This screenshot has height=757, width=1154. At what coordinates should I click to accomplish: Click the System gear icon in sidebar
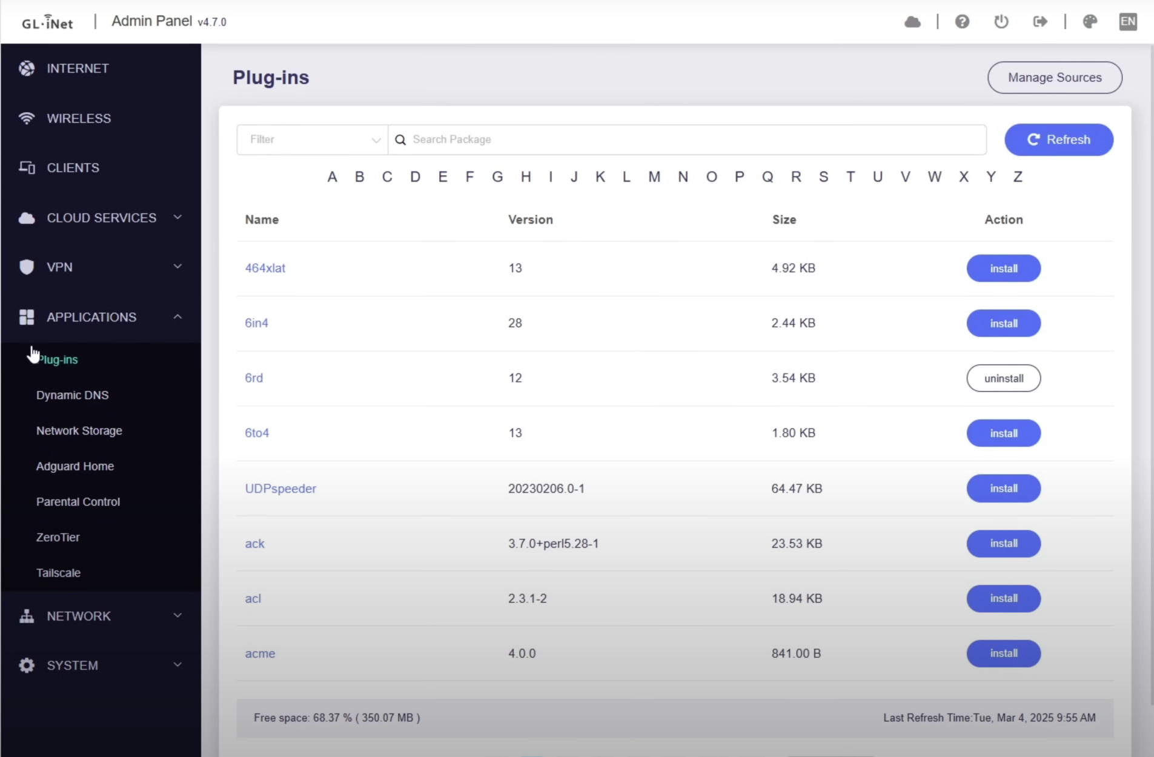(x=27, y=665)
